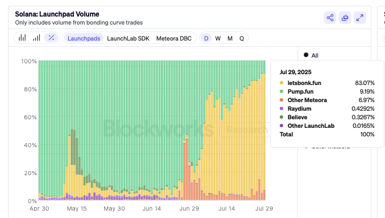385x218 pixels.
Task: Switch to Meteora DBC tab
Action: coord(174,38)
